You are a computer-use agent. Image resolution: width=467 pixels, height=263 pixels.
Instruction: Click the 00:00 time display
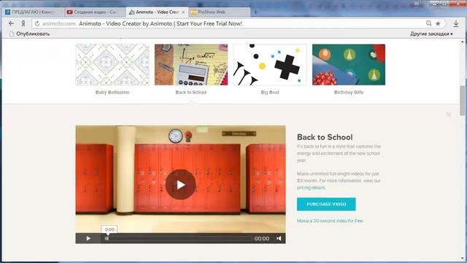click(x=261, y=239)
